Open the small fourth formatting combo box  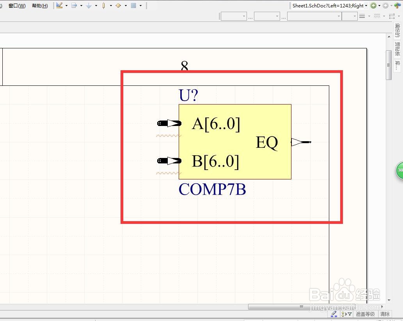pyautogui.click(x=350, y=16)
